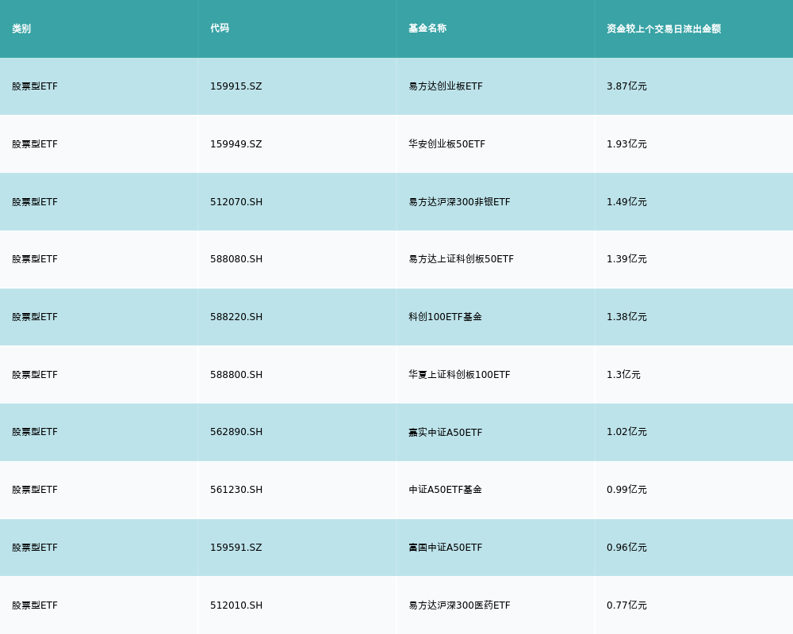The width and height of the screenshot is (793, 634).
Task: Open the 科创100ETF基金 entry
Action: tap(445, 317)
